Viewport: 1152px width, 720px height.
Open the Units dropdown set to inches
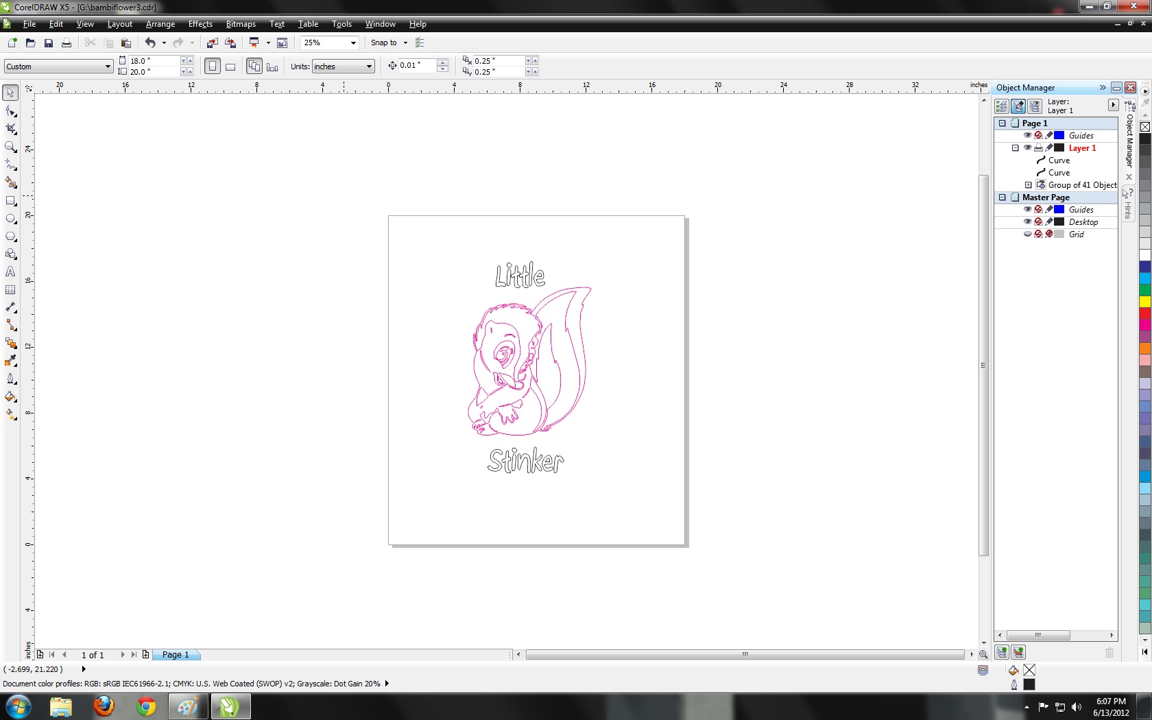[x=370, y=67]
